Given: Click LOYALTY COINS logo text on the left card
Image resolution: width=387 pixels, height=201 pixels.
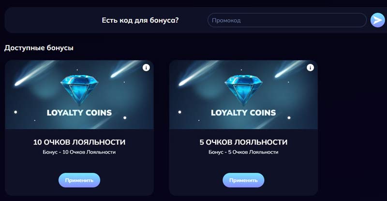Looking at the screenshot, I should (x=79, y=113).
